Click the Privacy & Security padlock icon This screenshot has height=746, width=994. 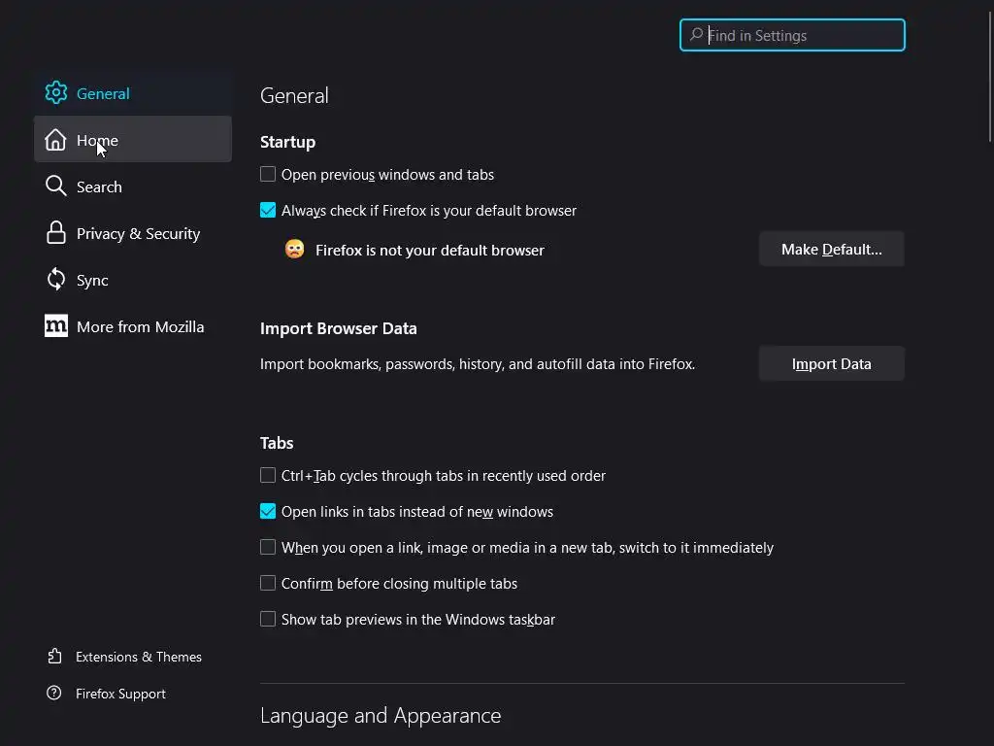(56, 233)
